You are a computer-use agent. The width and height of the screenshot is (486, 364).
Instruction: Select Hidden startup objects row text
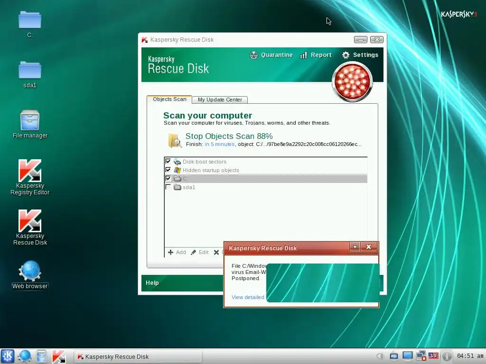tap(211, 170)
